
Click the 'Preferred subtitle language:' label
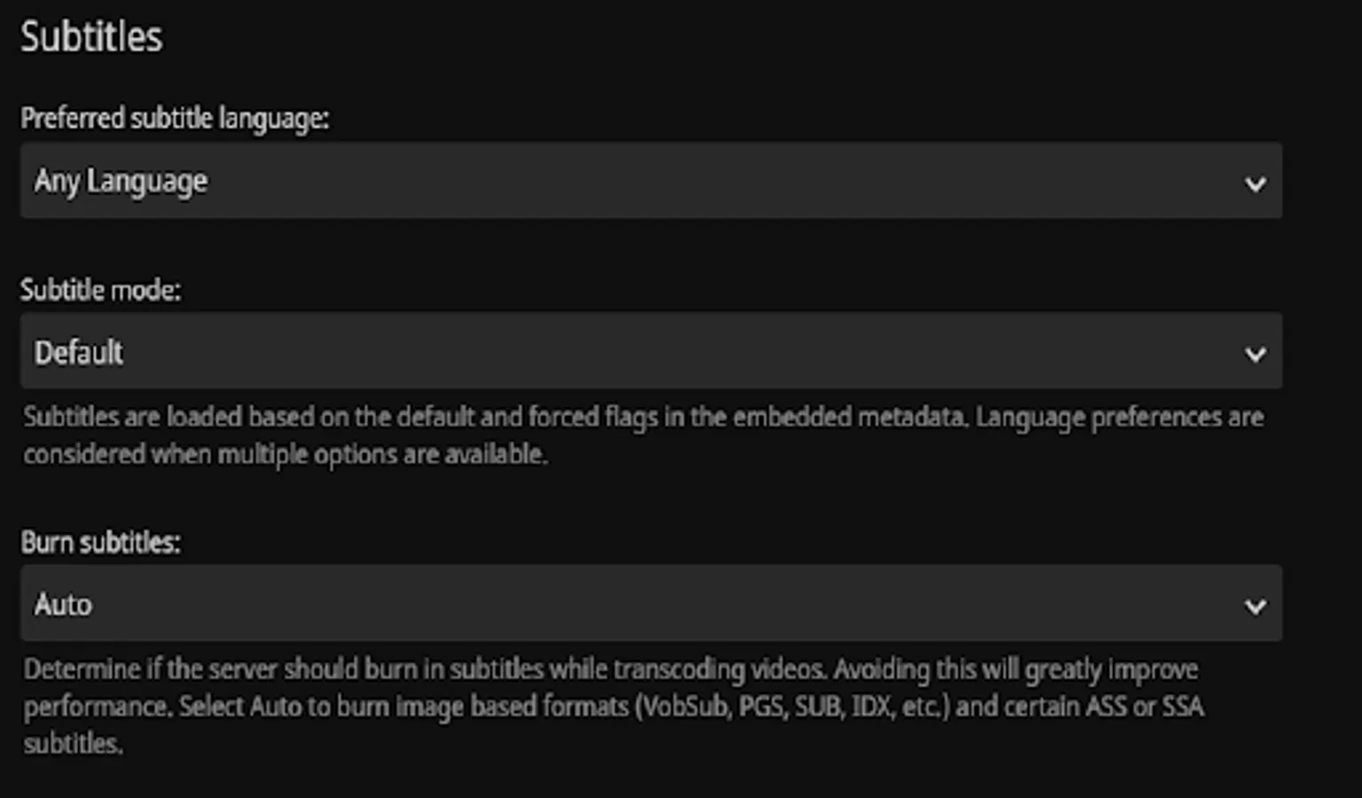[x=175, y=118]
